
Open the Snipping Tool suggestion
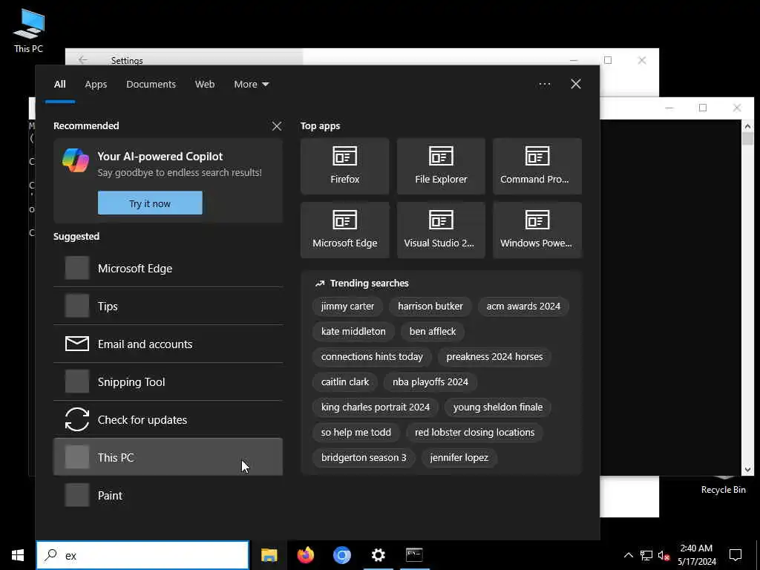(168, 381)
